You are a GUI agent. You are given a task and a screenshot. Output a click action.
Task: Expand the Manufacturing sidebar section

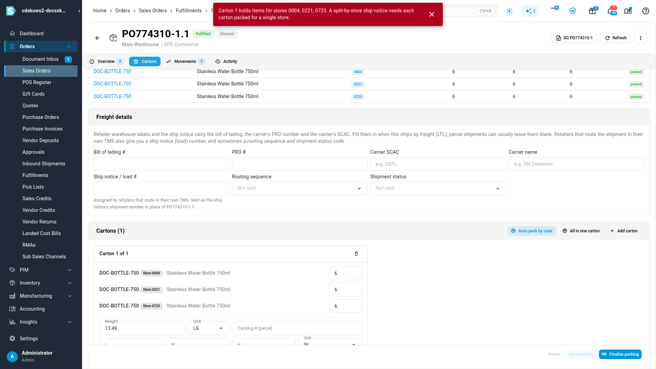click(x=70, y=296)
